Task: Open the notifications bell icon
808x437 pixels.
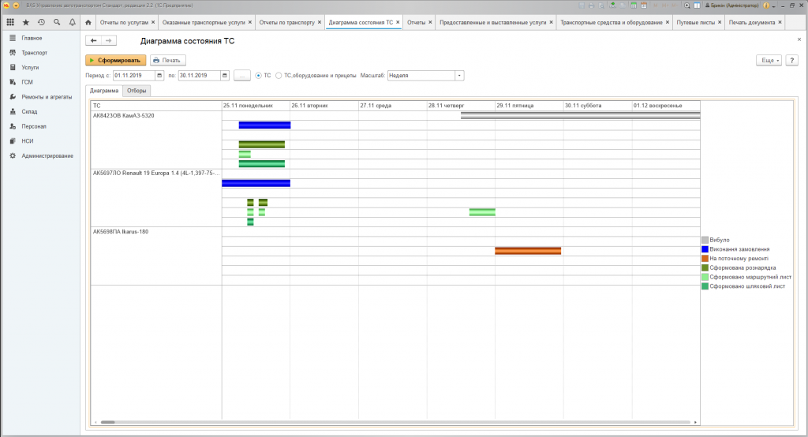Action: coord(72,22)
